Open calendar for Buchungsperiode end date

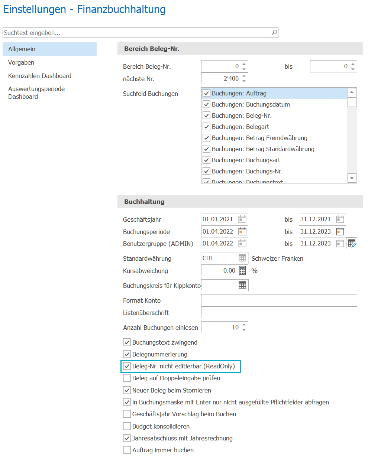340,231
